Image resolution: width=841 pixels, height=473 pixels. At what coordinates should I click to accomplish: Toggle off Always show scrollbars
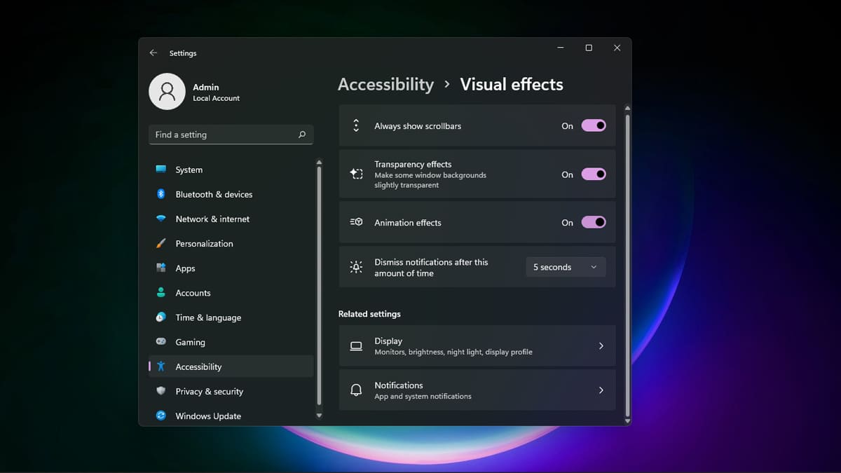[593, 125]
